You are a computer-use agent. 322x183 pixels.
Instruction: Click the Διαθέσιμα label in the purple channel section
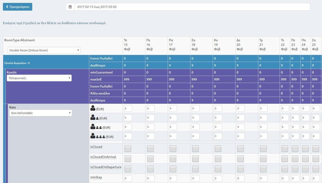(x=98, y=100)
